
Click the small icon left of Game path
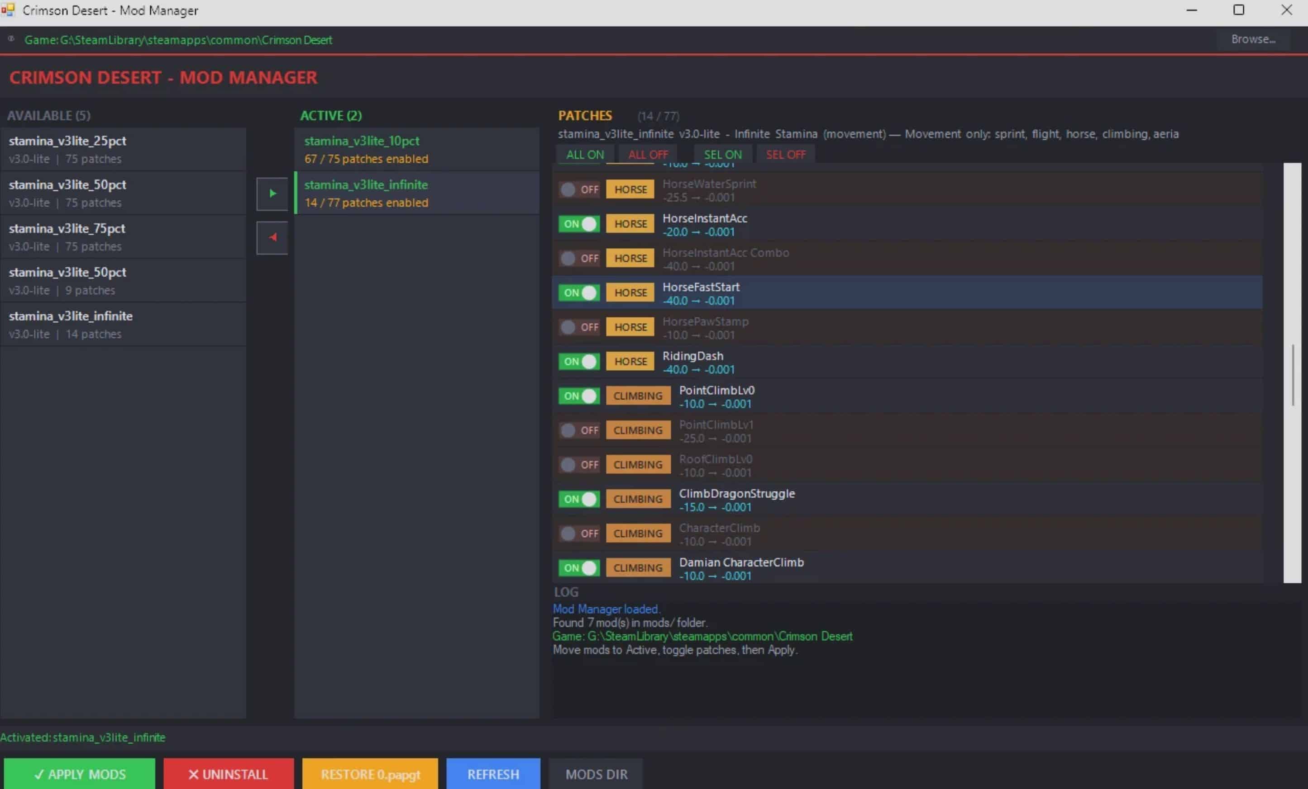tap(11, 39)
